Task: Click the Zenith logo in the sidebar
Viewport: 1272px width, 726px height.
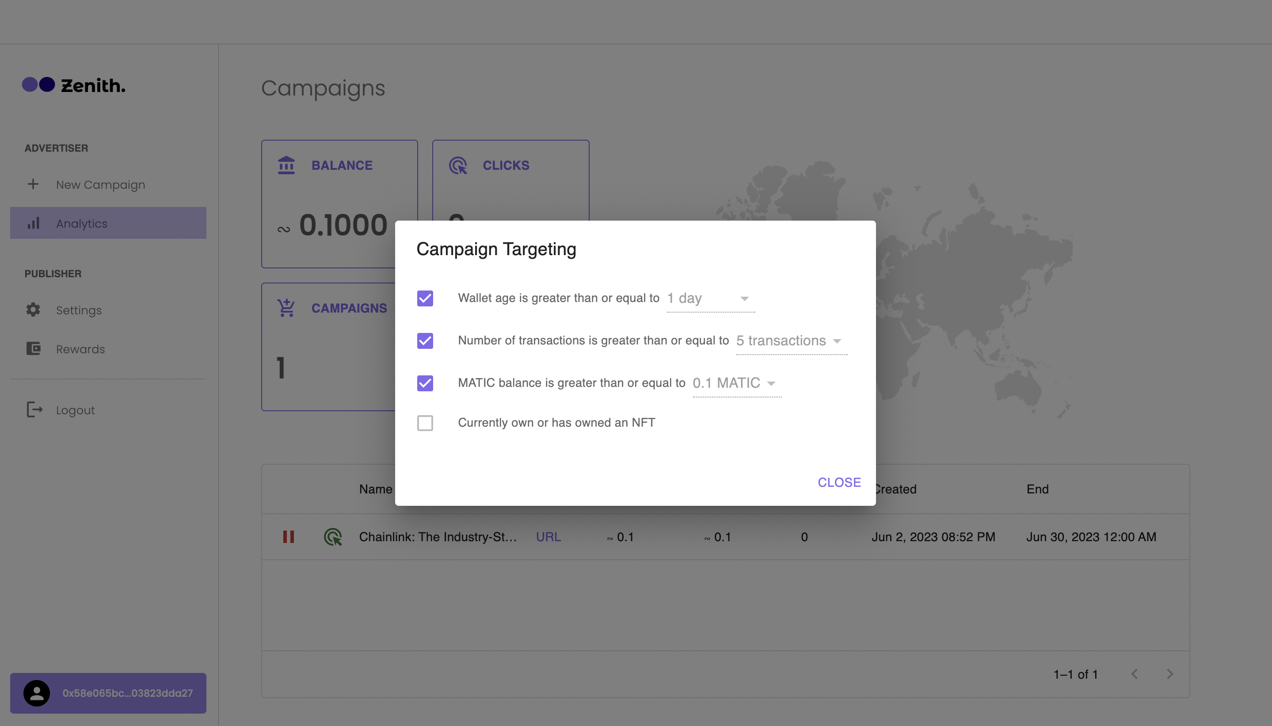Action: (74, 85)
